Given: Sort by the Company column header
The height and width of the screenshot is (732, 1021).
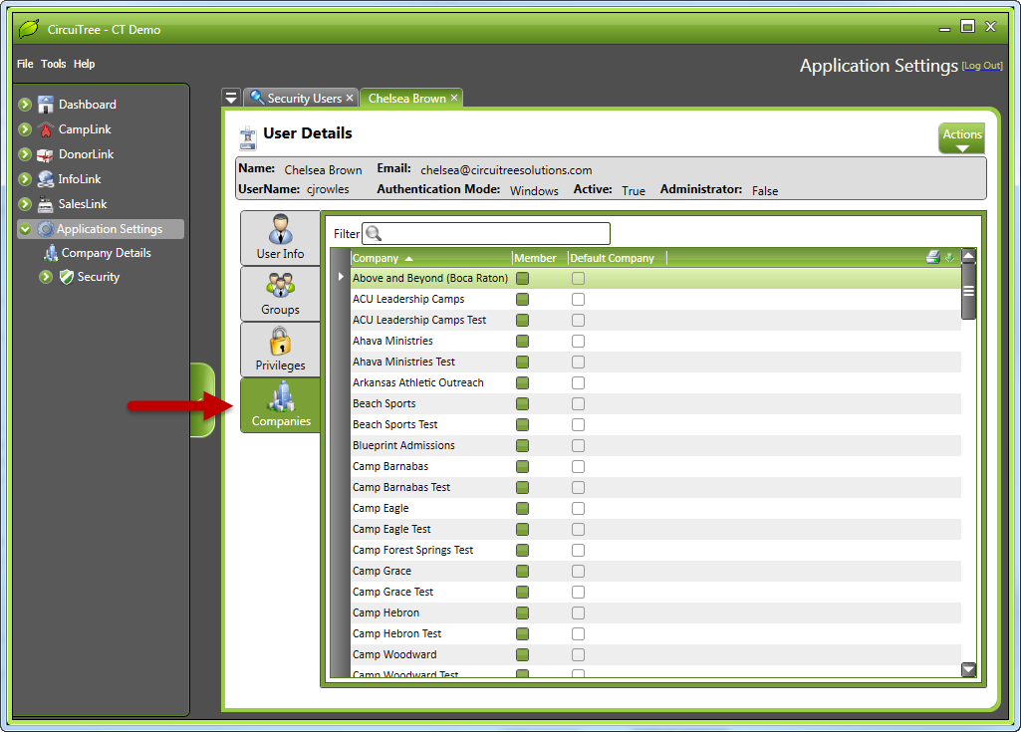Looking at the screenshot, I should [376, 258].
